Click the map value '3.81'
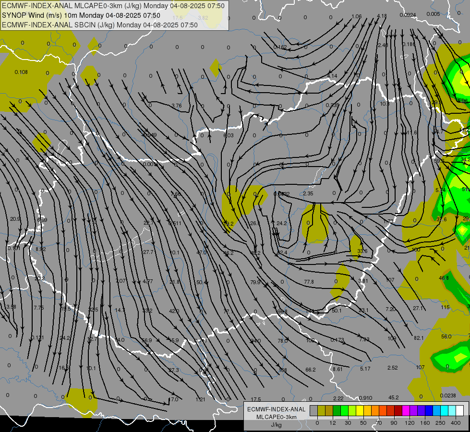This screenshot has width=470, height=432. click(x=363, y=281)
